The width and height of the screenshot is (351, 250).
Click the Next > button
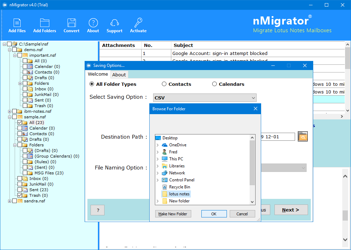[x=291, y=210]
